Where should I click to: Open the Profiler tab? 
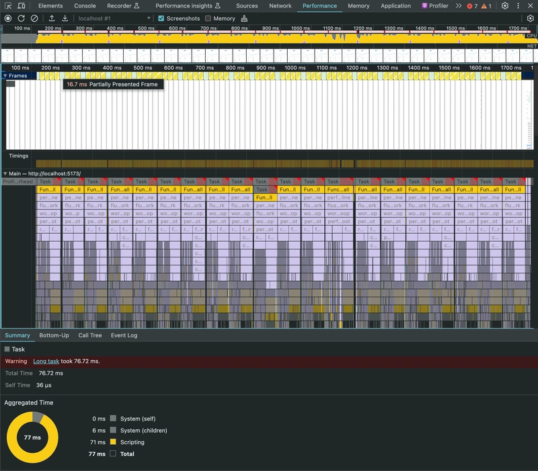click(434, 6)
